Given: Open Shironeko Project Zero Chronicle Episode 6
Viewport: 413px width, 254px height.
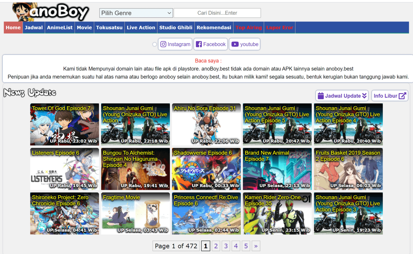Looking at the screenshot, I should (x=65, y=213).
